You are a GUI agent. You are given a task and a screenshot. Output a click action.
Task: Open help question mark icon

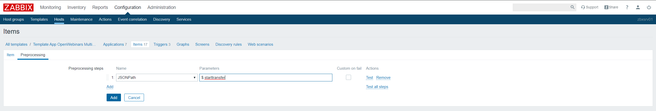627,7
